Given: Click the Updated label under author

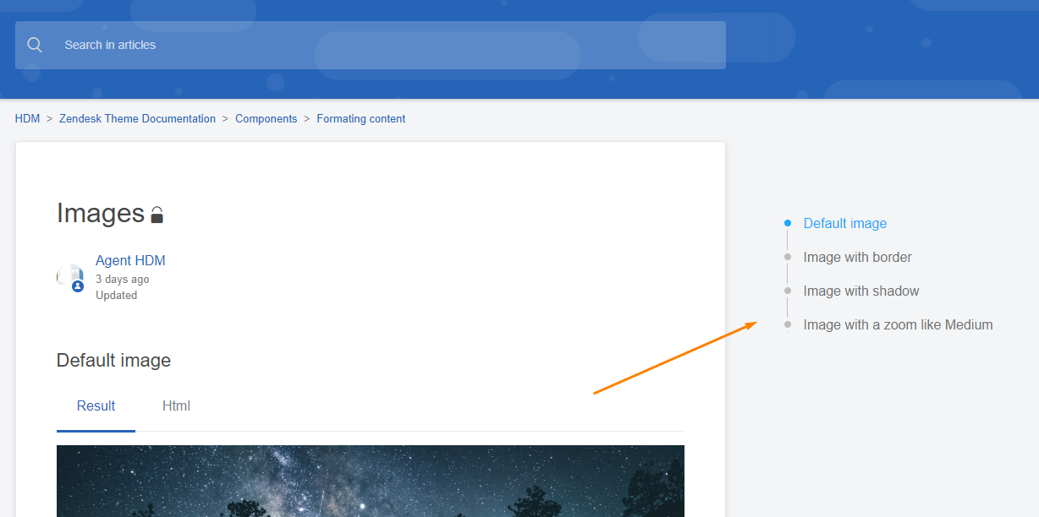Looking at the screenshot, I should click(116, 296).
